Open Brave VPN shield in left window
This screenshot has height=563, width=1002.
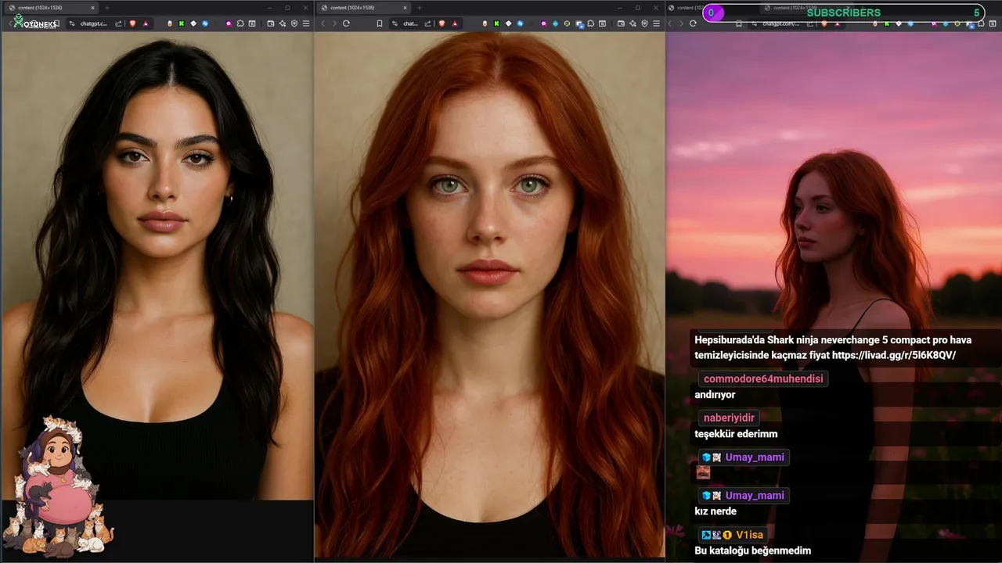click(x=294, y=23)
